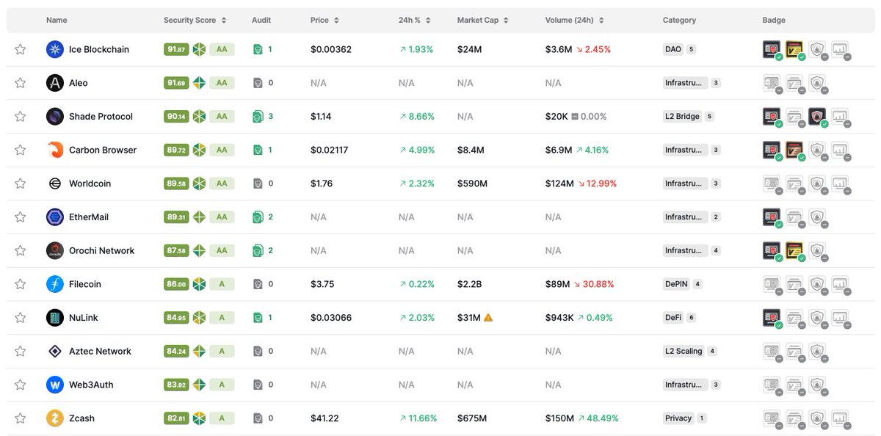Click the $41.22 price value
Screen dimensions: 881x436
325,418
